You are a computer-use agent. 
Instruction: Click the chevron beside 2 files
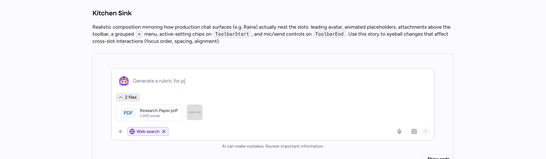tap(120, 97)
